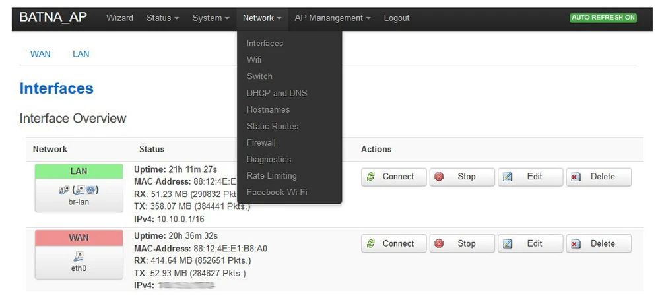This screenshot has width=660, height=298.
Task: Open the System dropdown menu
Action: tap(211, 18)
